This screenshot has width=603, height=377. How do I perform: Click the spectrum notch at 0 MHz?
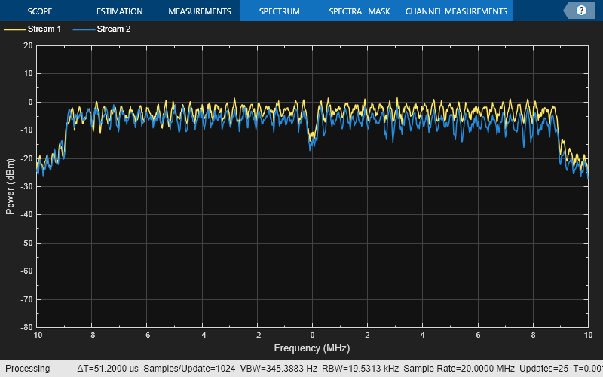click(312, 139)
